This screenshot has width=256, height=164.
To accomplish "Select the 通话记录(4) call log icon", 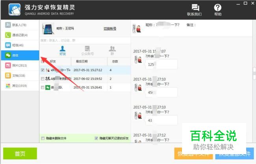I will click(8, 35).
